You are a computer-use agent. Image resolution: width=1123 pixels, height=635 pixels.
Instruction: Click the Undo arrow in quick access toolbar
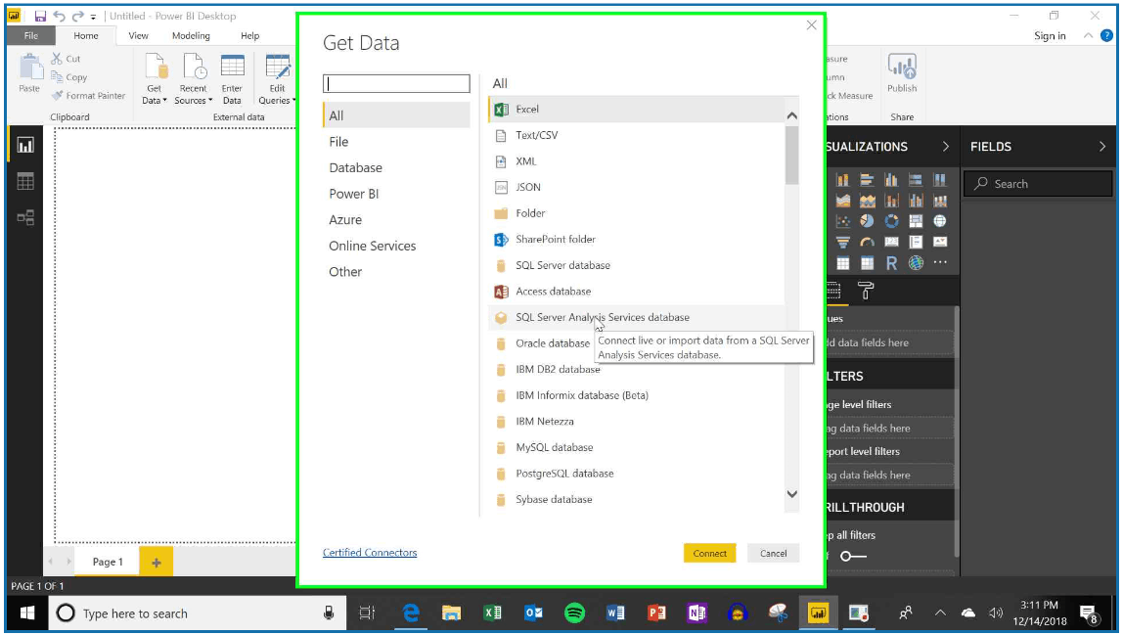tap(60, 16)
